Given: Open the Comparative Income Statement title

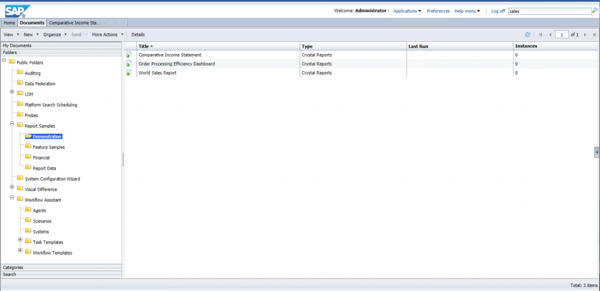Looking at the screenshot, I should tap(170, 55).
